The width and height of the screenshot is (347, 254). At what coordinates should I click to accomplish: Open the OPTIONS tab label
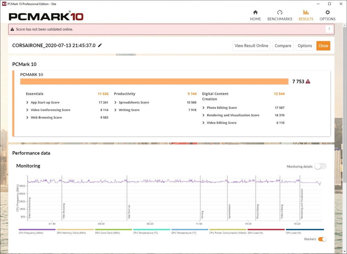(x=328, y=19)
